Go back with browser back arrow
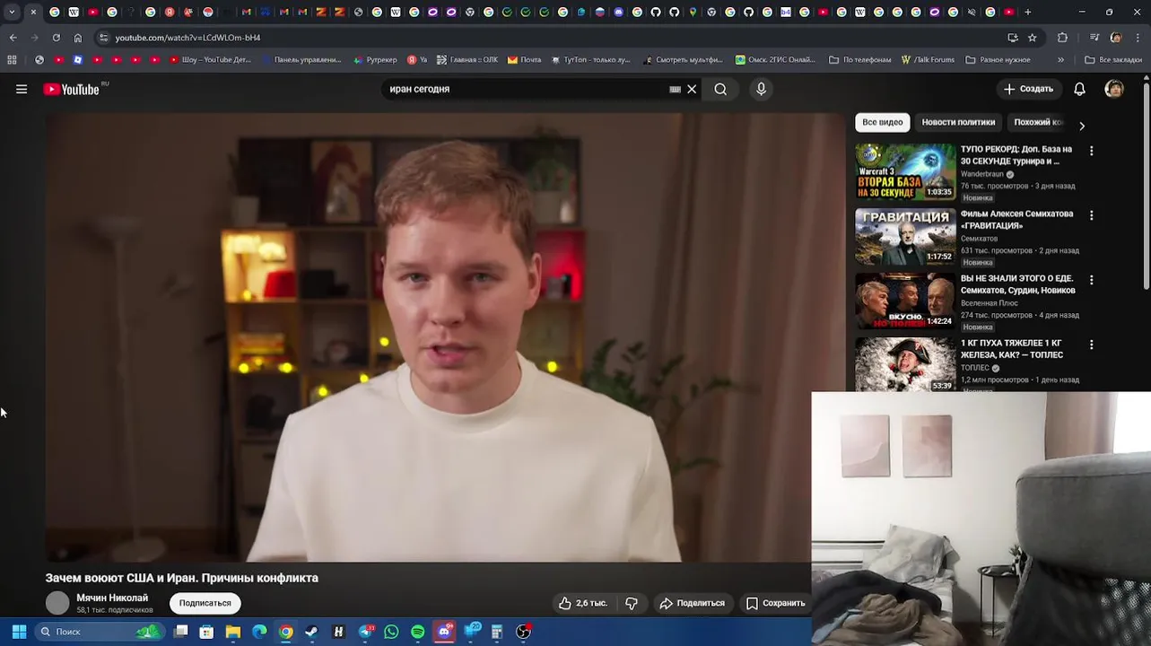 (13, 38)
